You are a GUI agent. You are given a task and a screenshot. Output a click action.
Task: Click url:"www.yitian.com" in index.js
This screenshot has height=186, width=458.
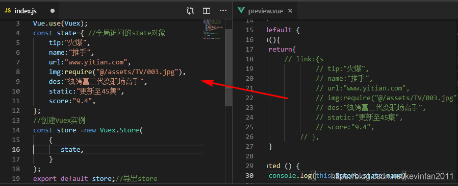point(89,62)
